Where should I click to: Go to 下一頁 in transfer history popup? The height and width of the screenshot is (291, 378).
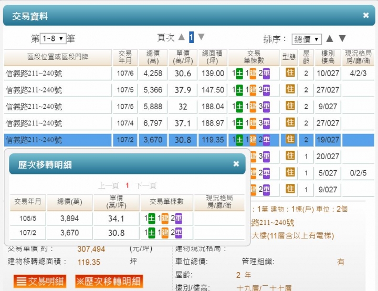[146, 185]
